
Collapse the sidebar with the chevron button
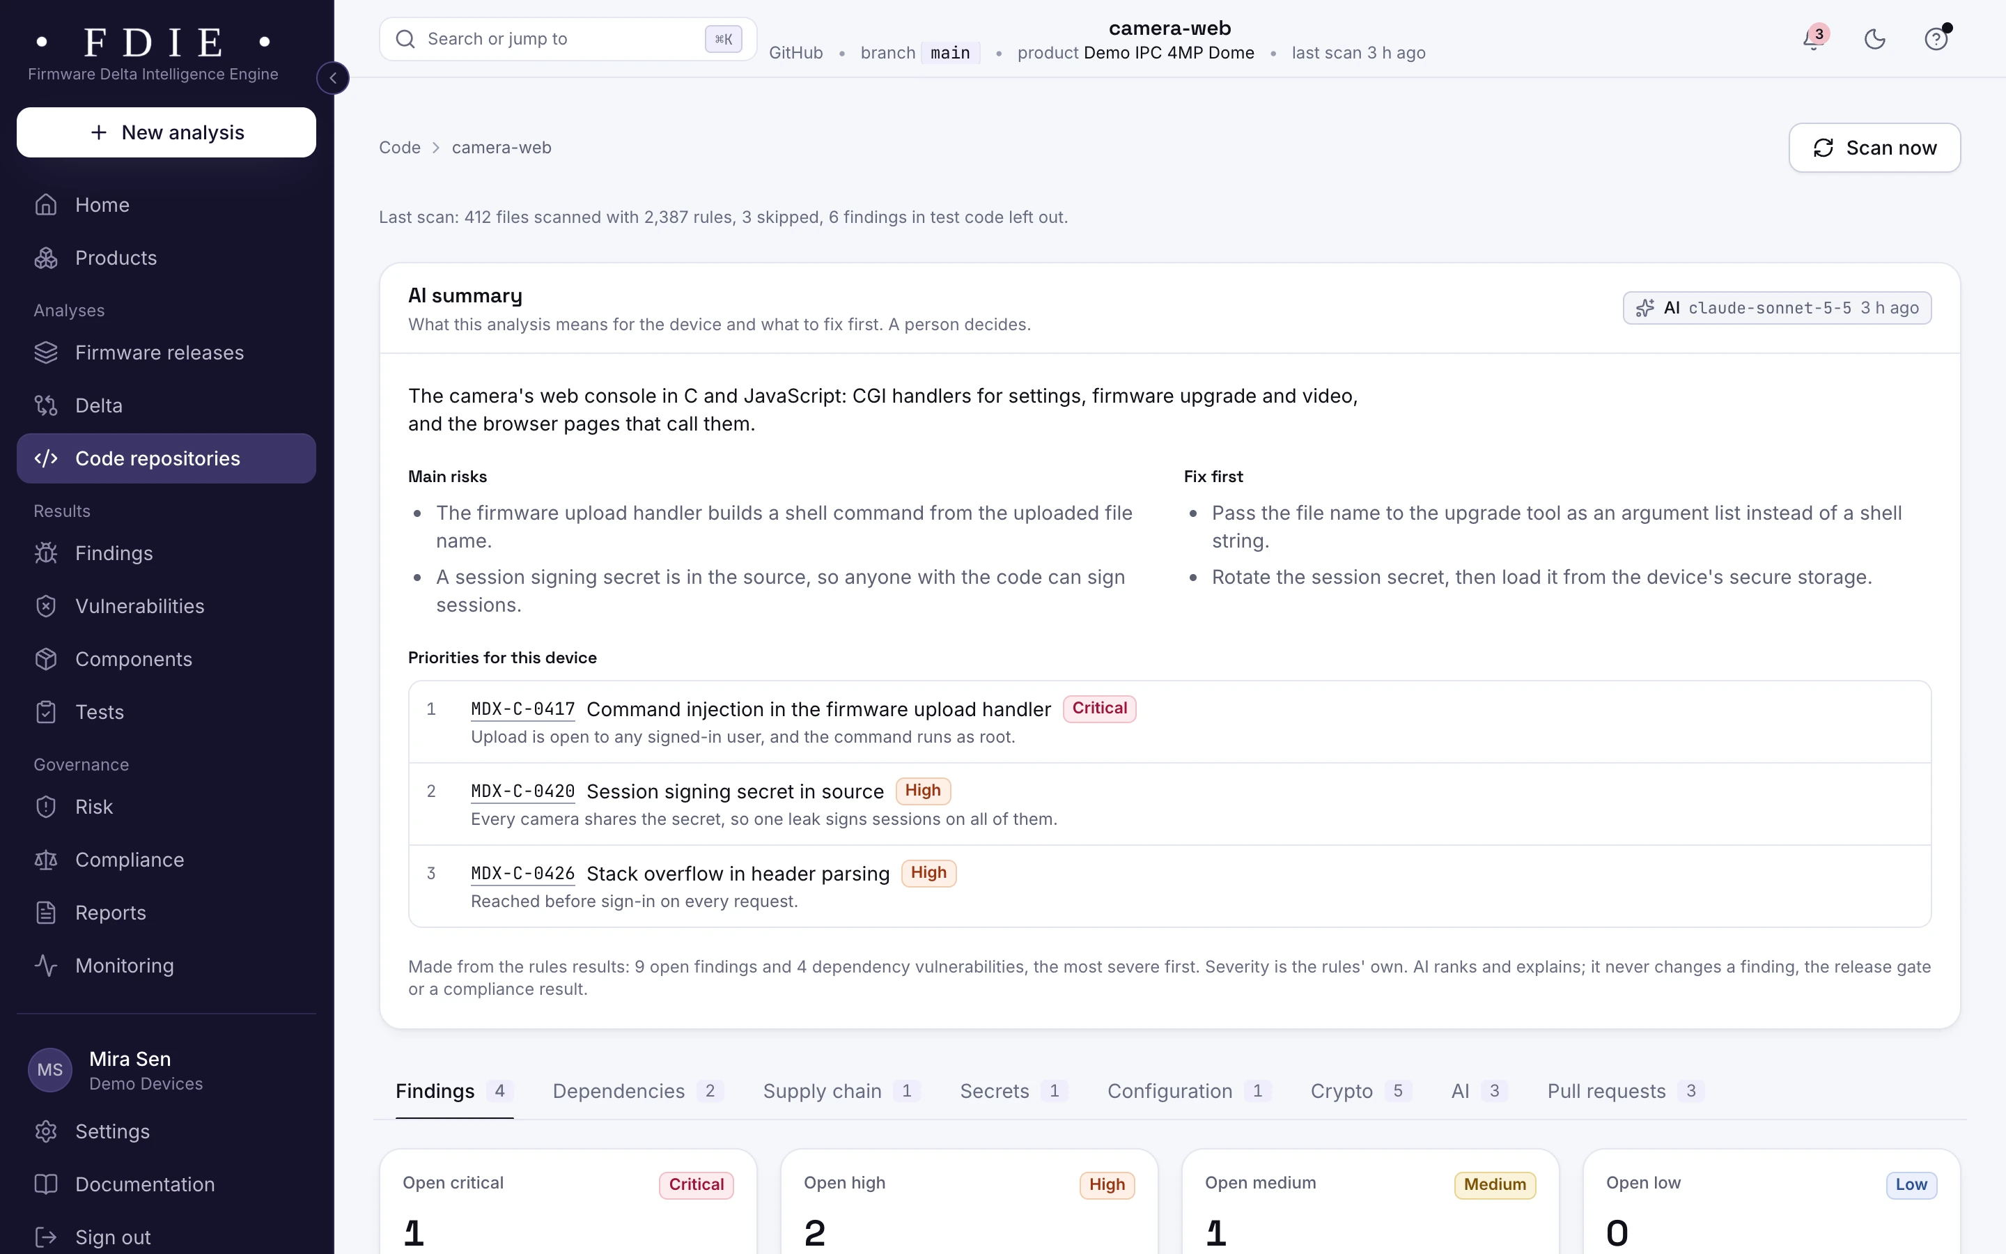[332, 78]
